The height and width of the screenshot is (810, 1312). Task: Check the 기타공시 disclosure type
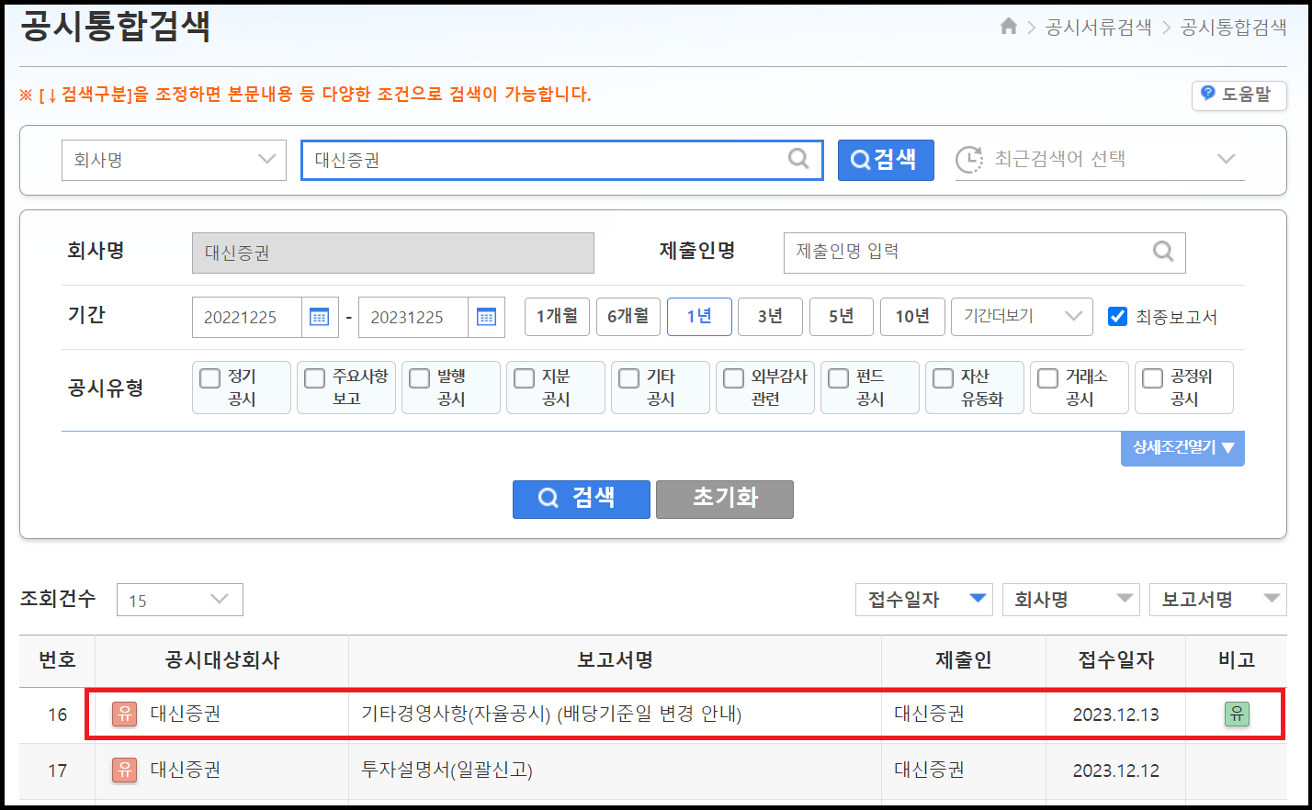[629, 377]
